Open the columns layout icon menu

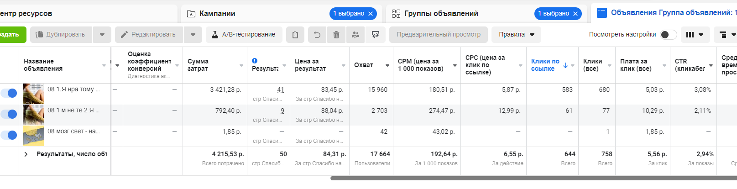pos(695,35)
